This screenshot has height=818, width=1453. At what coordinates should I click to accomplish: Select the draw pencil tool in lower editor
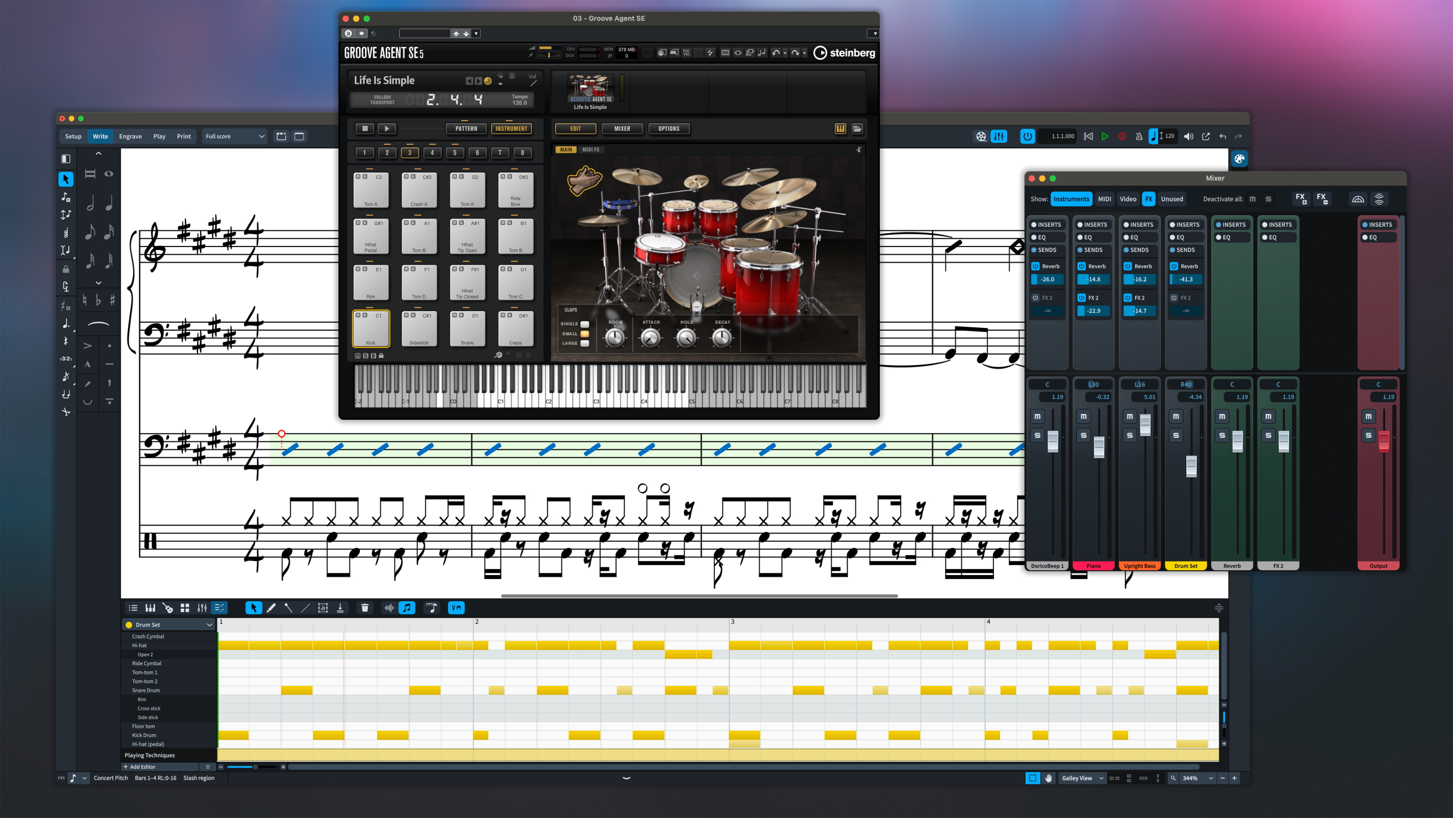271,608
